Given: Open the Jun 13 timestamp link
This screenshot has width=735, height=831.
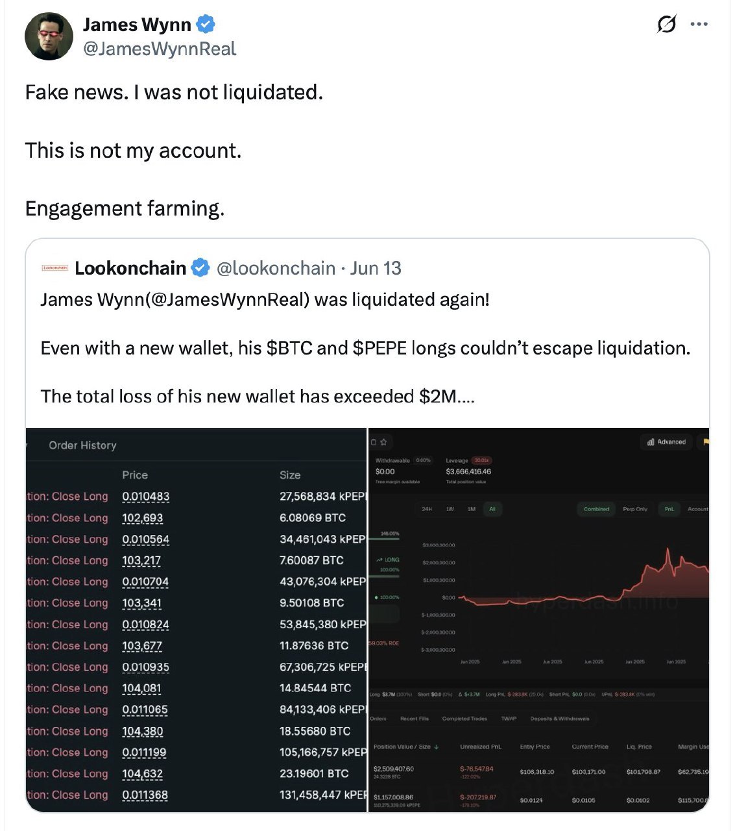Looking at the screenshot, I should tap(376, 268).
